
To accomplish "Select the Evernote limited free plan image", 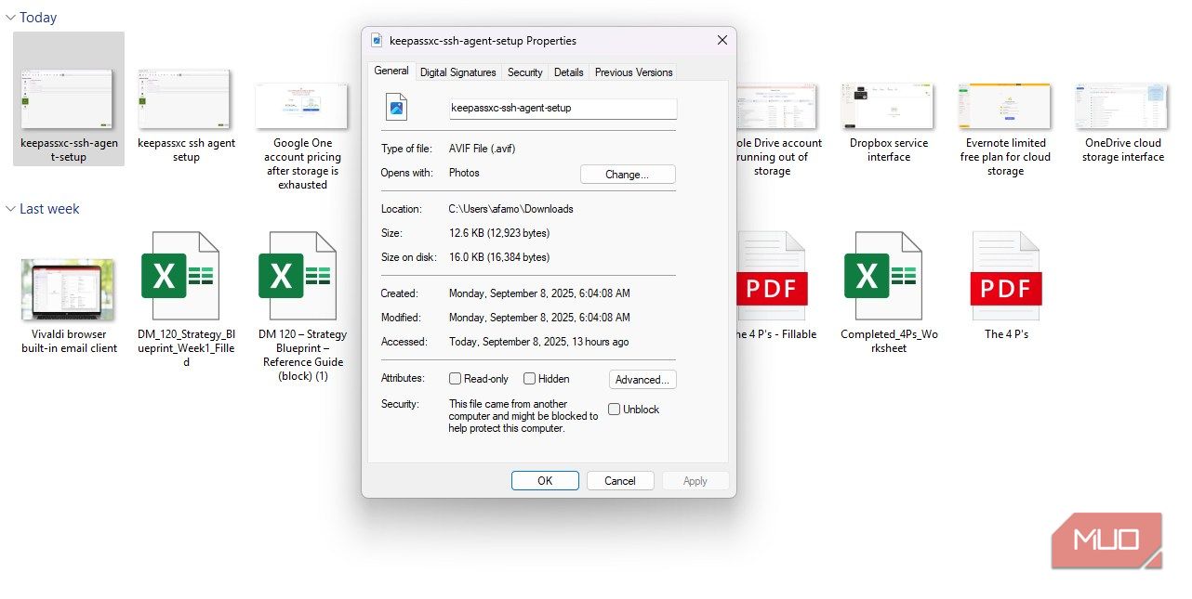I will tap(1005, 106).
